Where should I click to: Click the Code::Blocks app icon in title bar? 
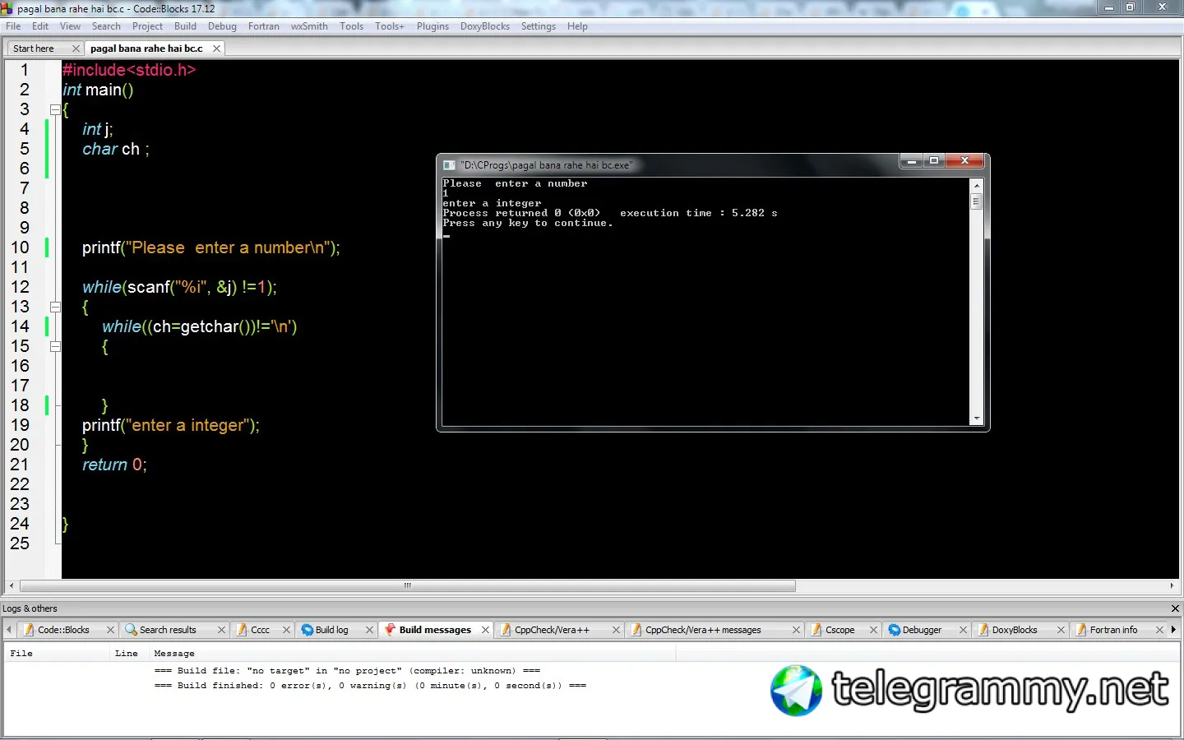click(7, 8)
